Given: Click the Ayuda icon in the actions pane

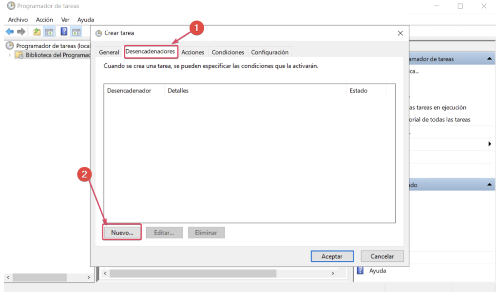Looking at the screenshot, I should [361, 271].
